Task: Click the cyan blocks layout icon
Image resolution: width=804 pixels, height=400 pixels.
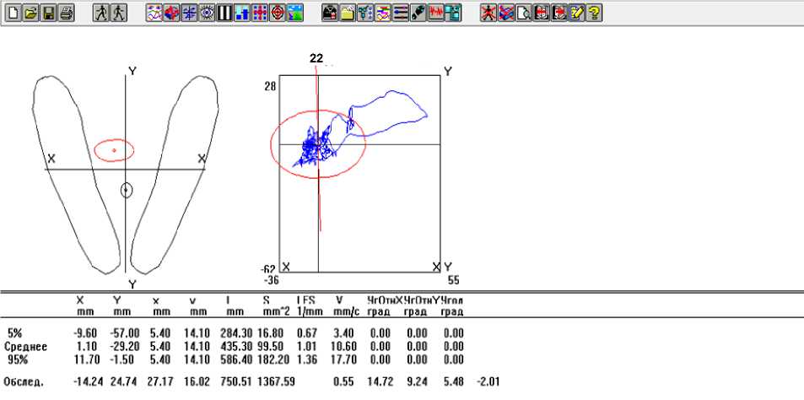Action: 454,13
